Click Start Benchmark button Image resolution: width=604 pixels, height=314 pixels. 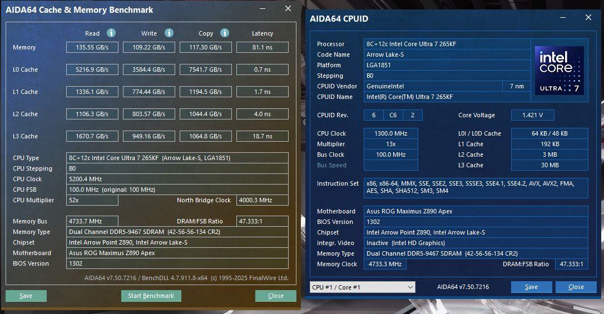(x=151, y=296)
